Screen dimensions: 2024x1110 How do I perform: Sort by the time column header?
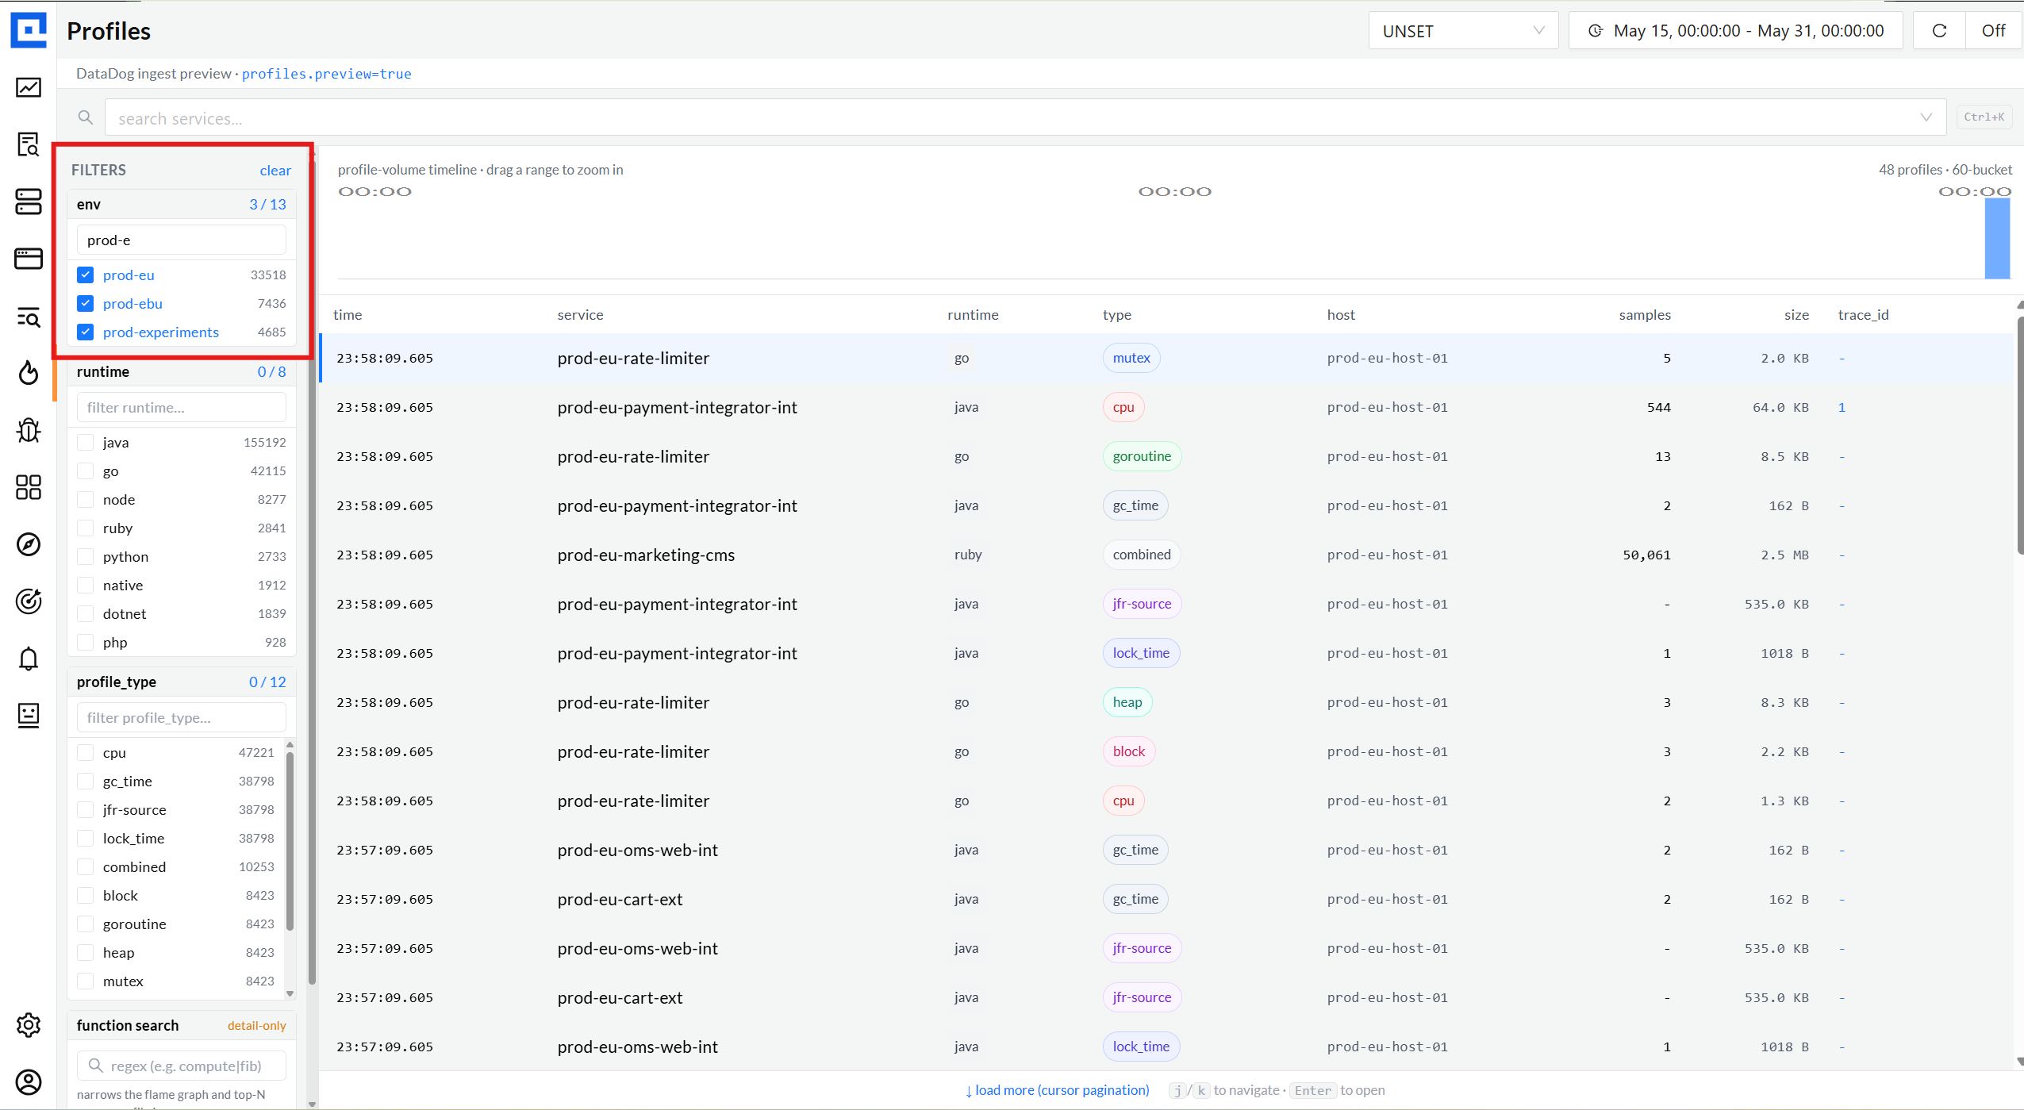[x=348, y=315]
